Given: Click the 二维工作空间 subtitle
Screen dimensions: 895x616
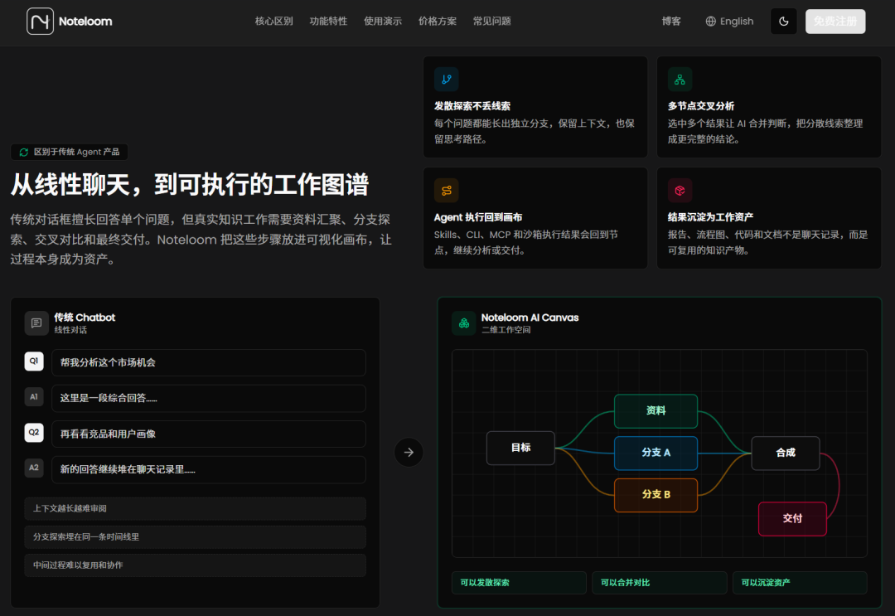Looking at the screenshot, I should click(506, 330).
